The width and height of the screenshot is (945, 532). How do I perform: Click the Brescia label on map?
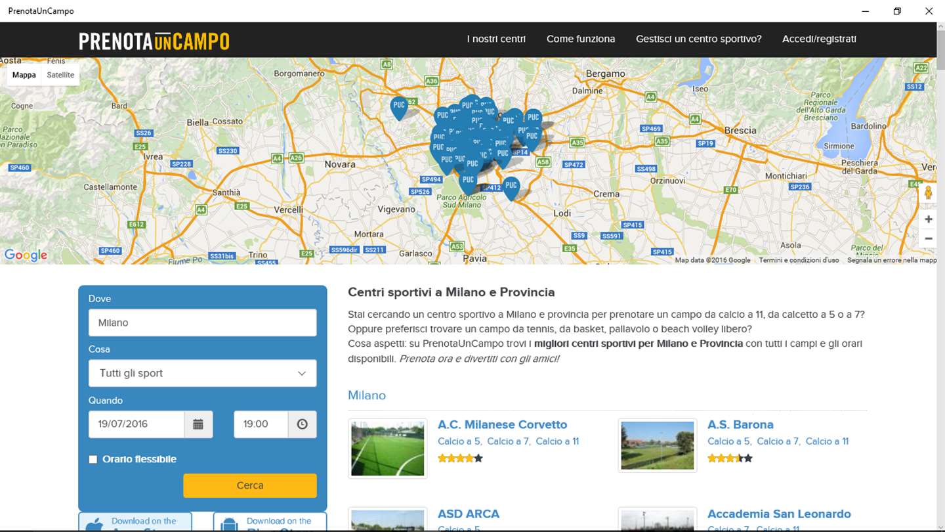[740, 130]
